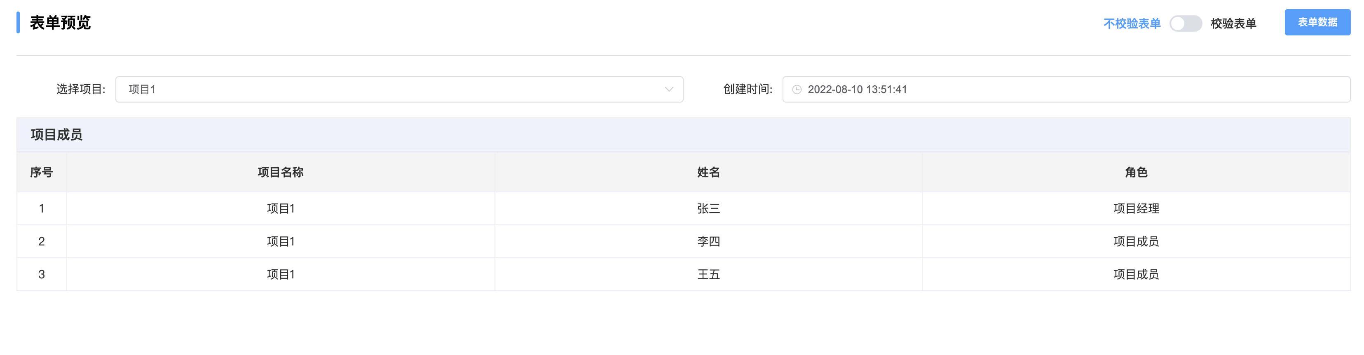Open the 选择项目 dropdown arrow
Screen dimensions: 1364x355
(x=669, y=89)
